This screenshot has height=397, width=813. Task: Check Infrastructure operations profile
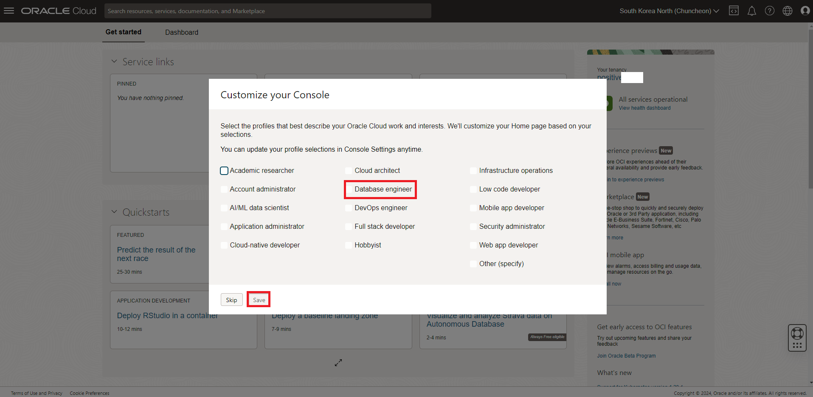pos(473,171)
